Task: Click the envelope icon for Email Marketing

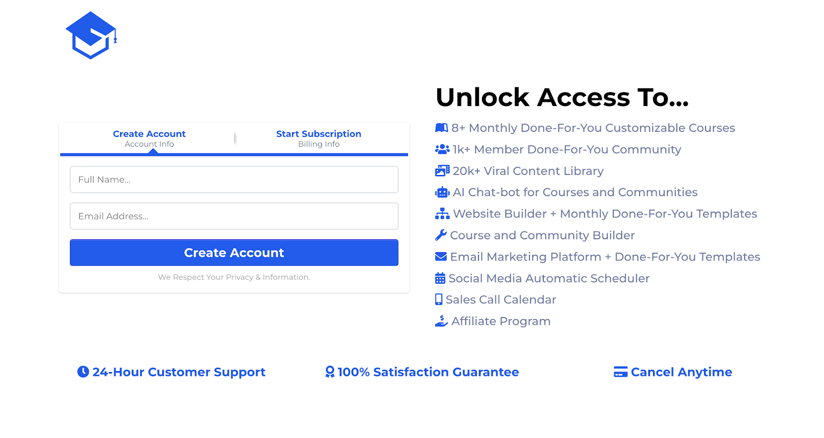Action: tap(440, 256)
